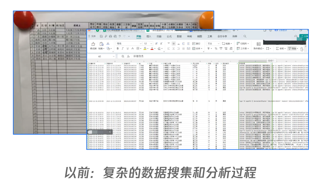321x189 pixels.
Task: Click the percent style icon
Action: tap(216, 49)
